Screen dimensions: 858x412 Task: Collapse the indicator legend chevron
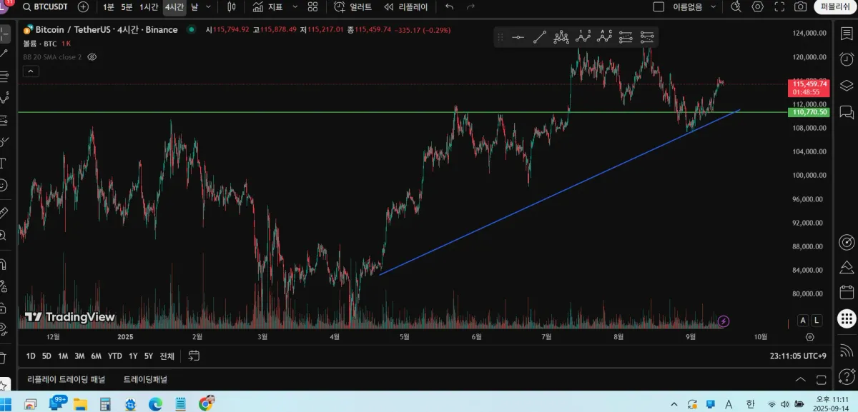tap(31, 71)
